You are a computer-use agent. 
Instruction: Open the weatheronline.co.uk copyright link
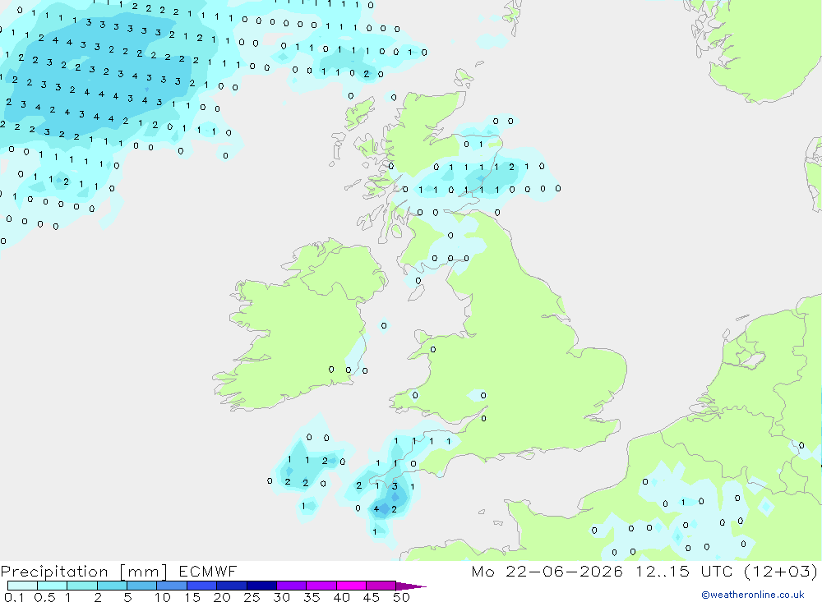pyautogui.click(x=752, y=595)
